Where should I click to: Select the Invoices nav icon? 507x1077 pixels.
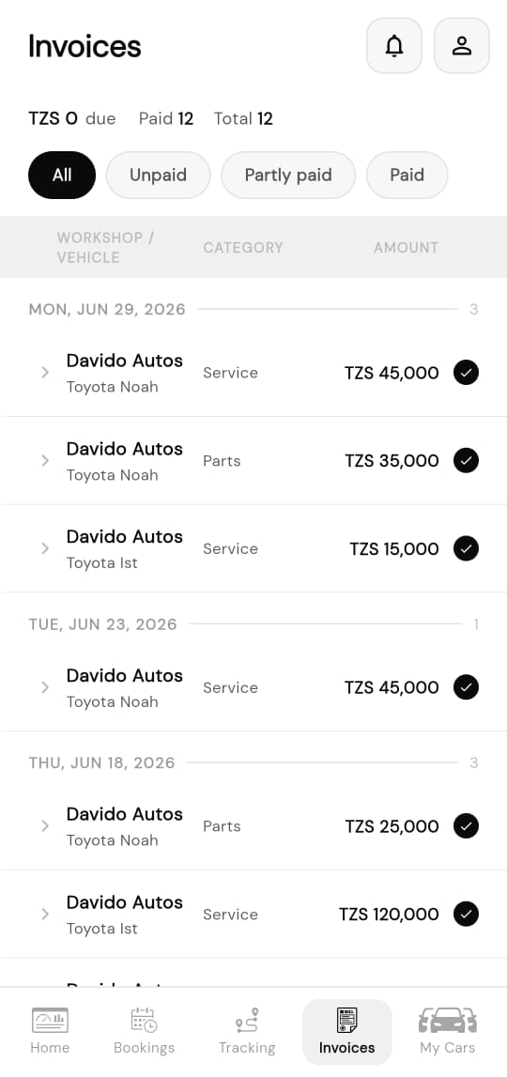[347, 1020]
